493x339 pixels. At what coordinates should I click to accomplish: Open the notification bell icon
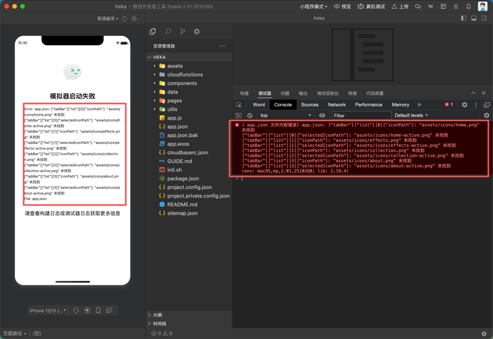[468, 6]
